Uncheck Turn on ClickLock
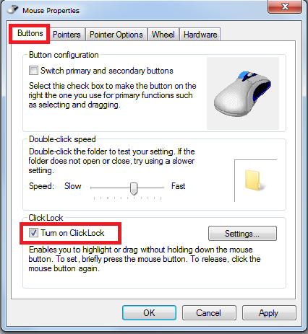 click(x=33, y=233)
